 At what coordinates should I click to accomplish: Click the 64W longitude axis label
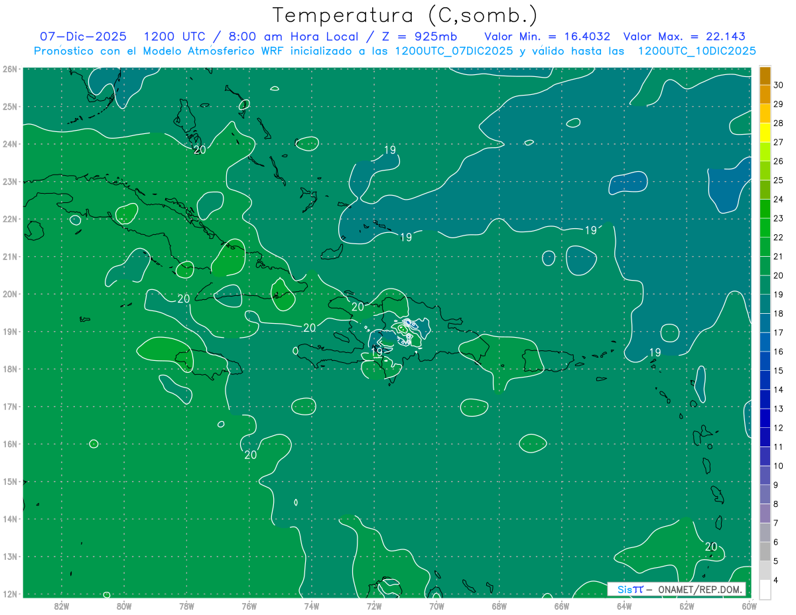click(624, 606)
